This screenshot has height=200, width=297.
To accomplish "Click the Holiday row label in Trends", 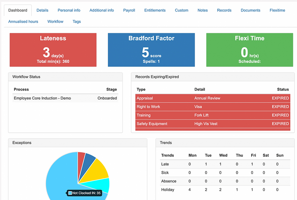I will [168, 190].
